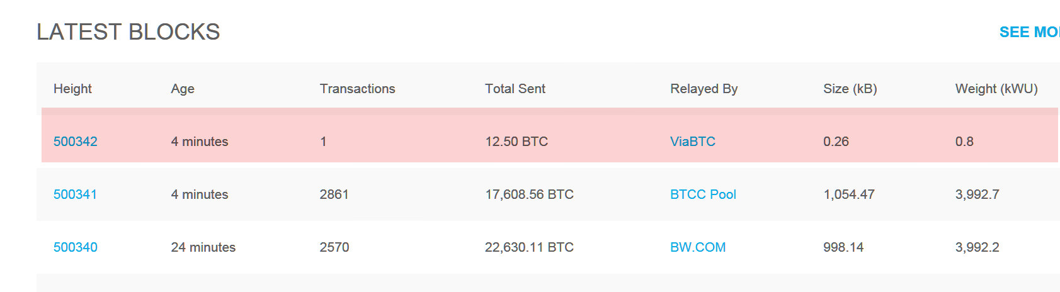Select the 17,608.56 BTC total sent cell
Screen dimensions: 1060x292
click(x=529, y=194)
